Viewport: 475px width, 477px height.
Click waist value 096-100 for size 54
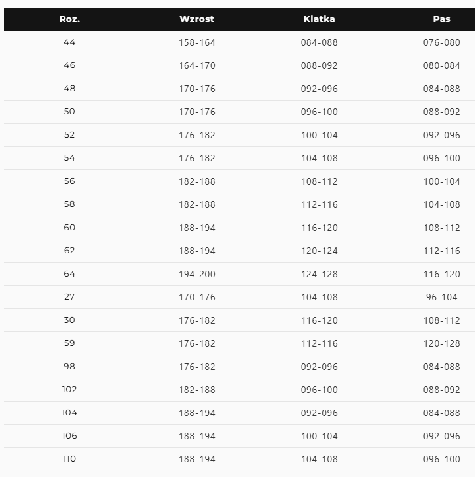(441, 158)
